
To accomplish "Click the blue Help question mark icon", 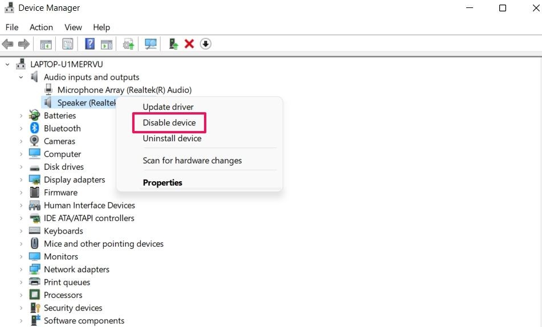I will tap(89, 44).
